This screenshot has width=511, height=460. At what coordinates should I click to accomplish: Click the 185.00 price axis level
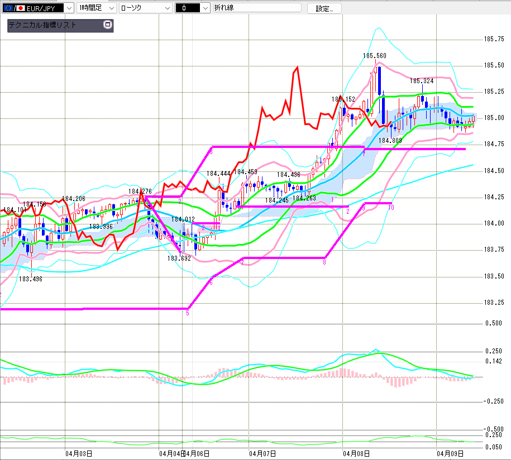coord(493,118)
